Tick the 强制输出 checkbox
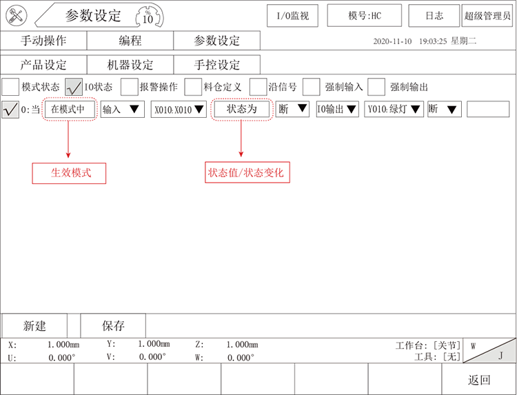Image resolution: width=517 pixels, height=395 pixels. point(376,87)
